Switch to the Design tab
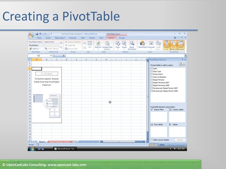This screenshot has width=226, height=169. click(122, 38)
